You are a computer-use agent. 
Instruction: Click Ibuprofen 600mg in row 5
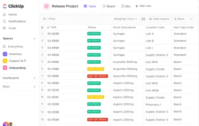(x=125, y=62)
